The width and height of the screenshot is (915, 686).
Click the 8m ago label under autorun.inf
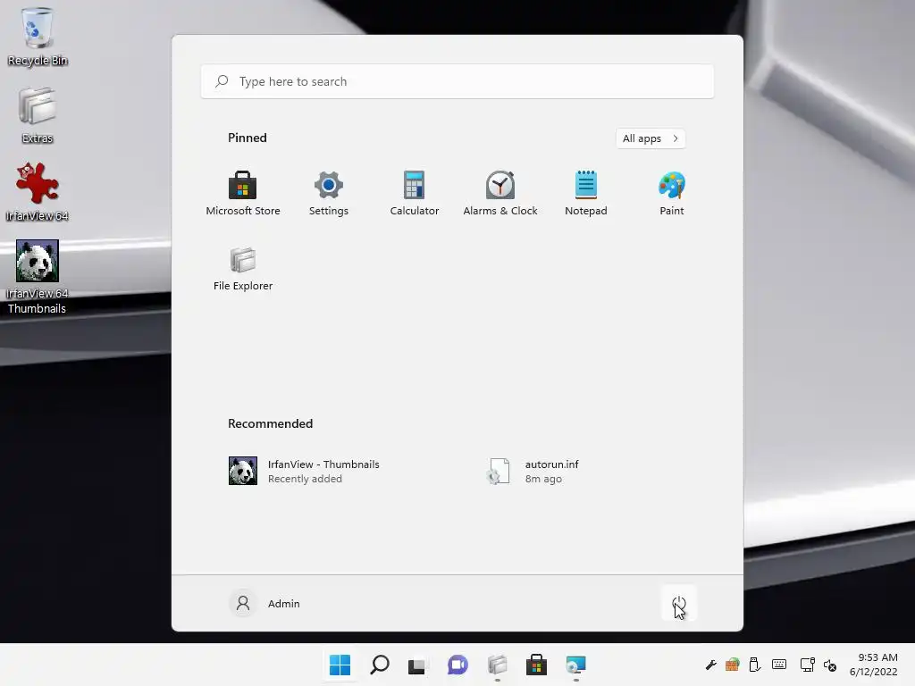(x=543, y=479)
